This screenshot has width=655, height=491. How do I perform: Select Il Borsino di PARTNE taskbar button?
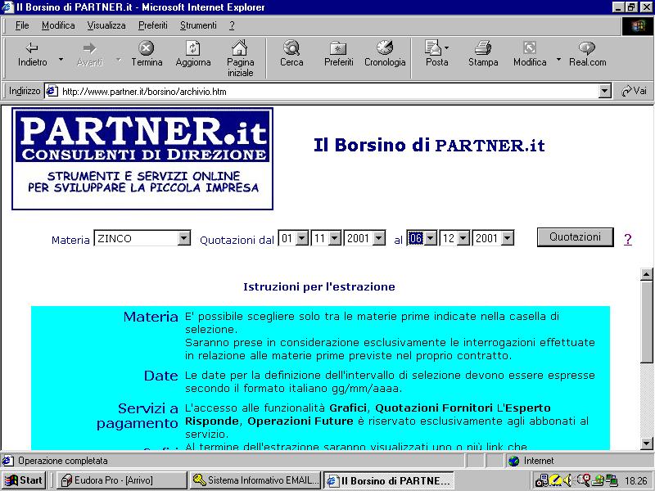point(388,480)
